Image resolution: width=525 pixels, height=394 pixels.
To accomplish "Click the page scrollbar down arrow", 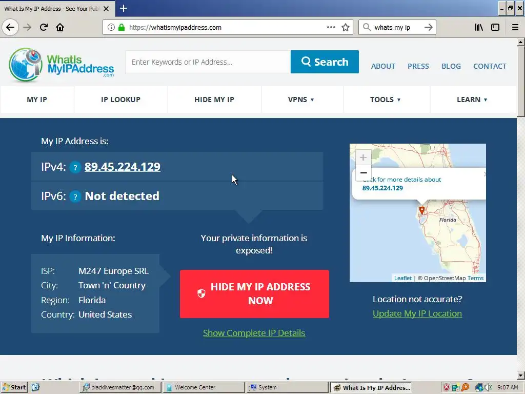I will click(x=521, y=375).
